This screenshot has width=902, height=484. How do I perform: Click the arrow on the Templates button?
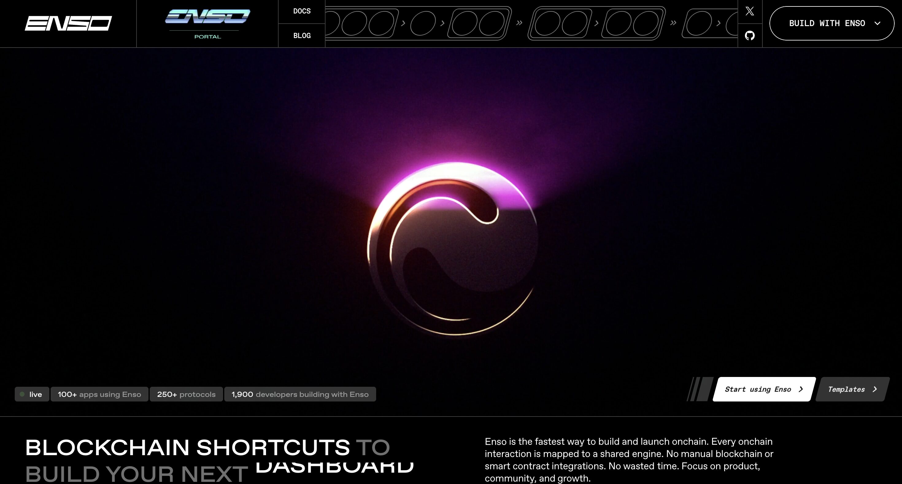point(875,389)
